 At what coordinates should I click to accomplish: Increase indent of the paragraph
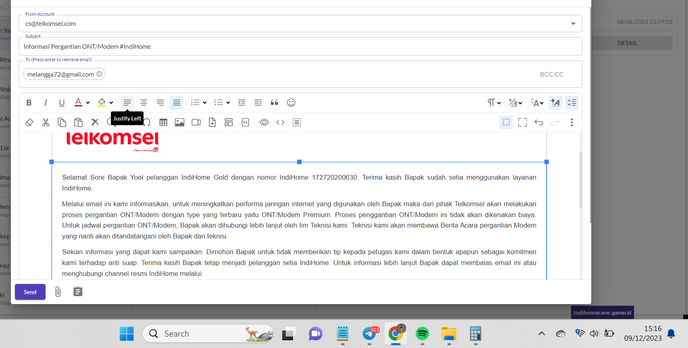242,103
